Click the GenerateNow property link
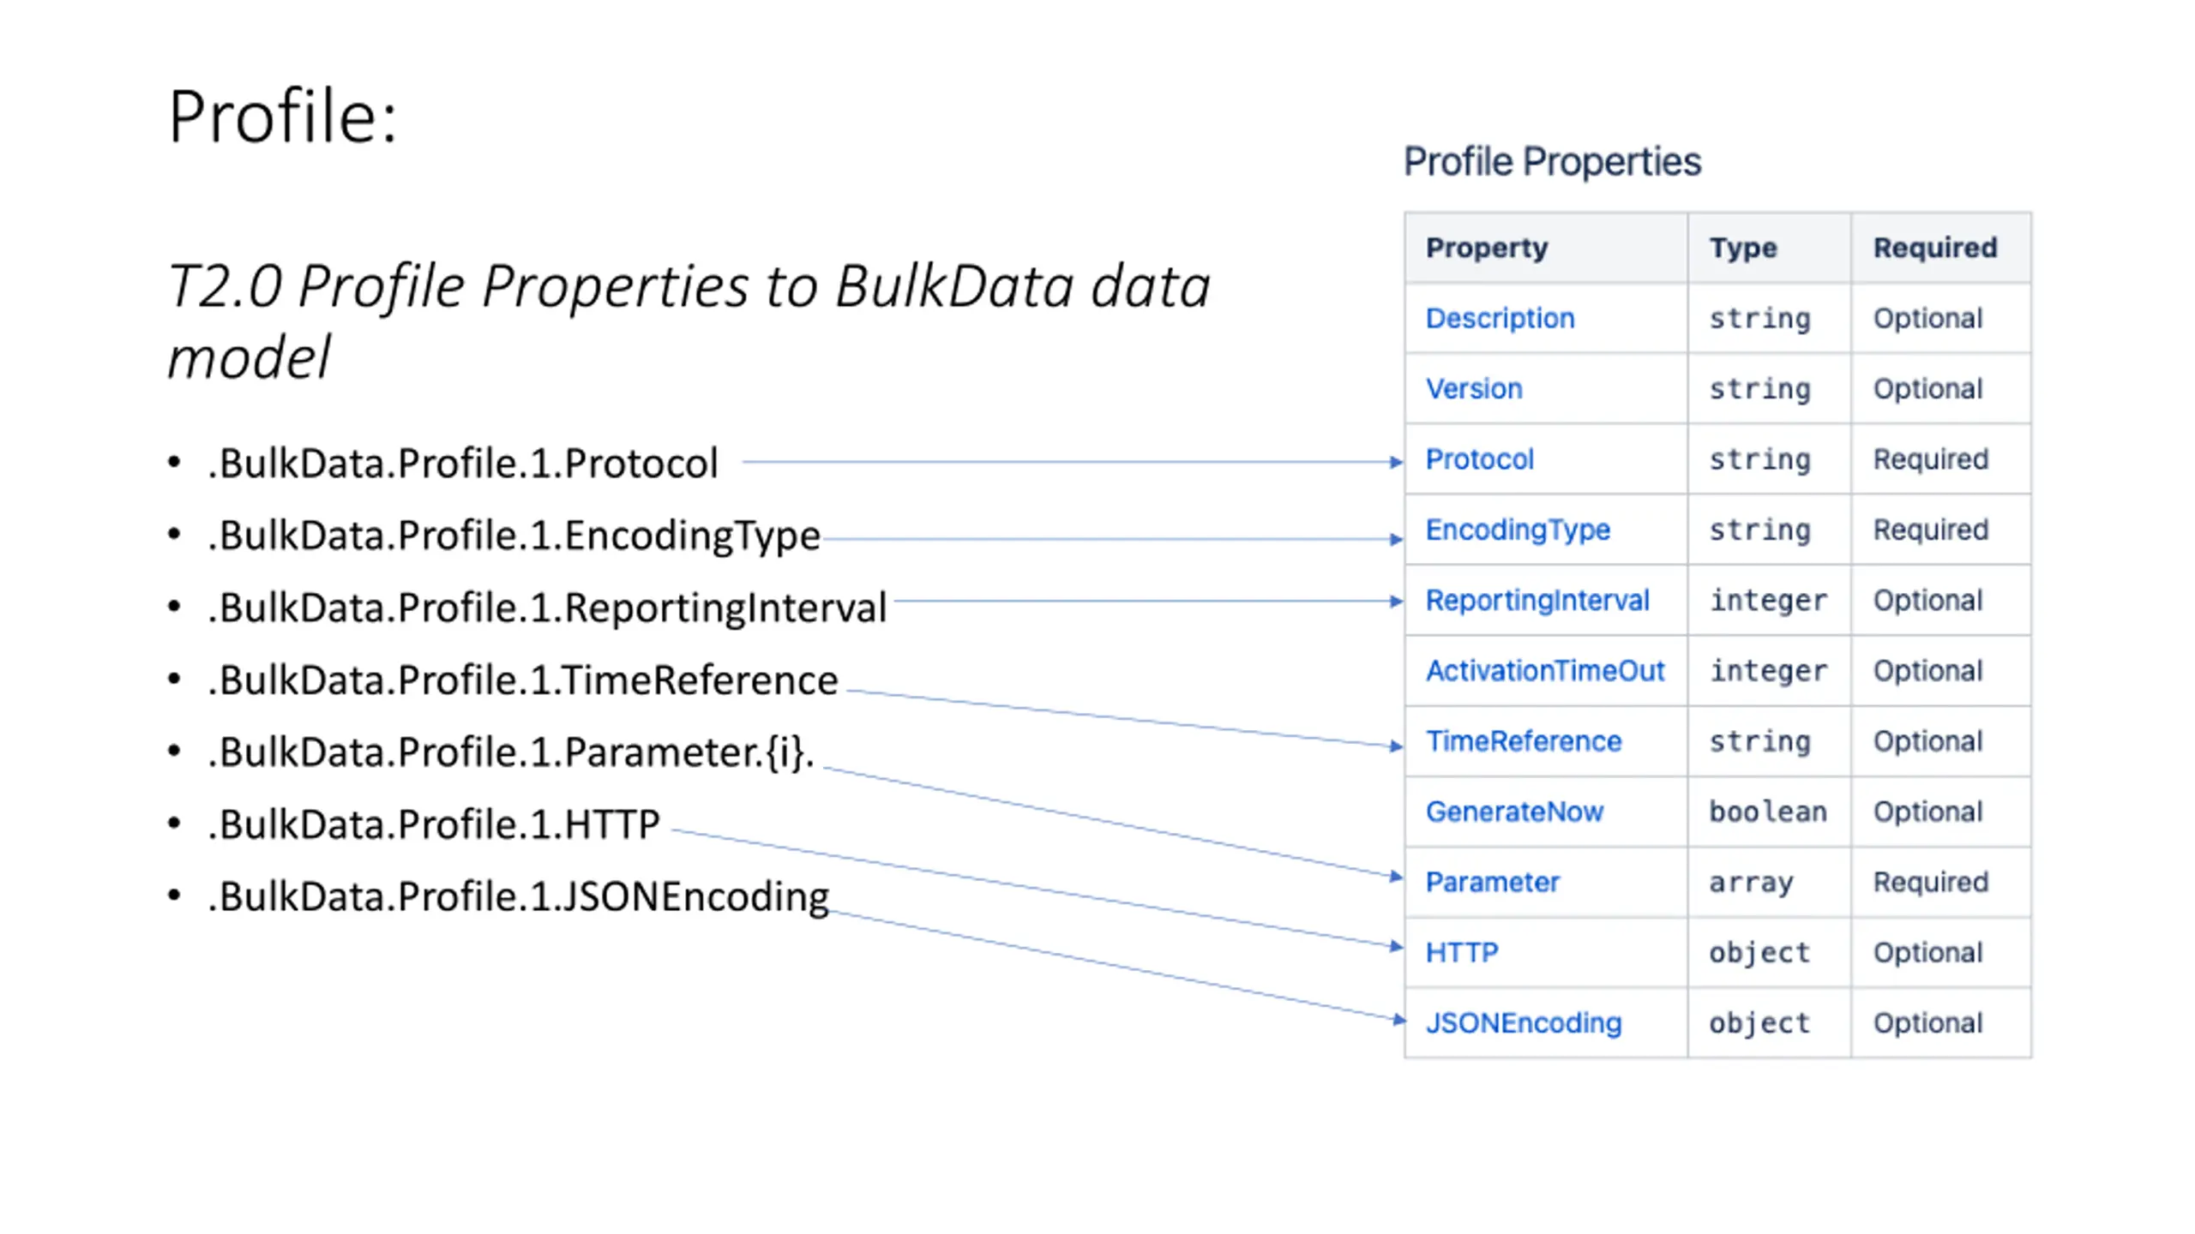The height and width of the screenshot is (1234, 2195). pos(1514,812)
